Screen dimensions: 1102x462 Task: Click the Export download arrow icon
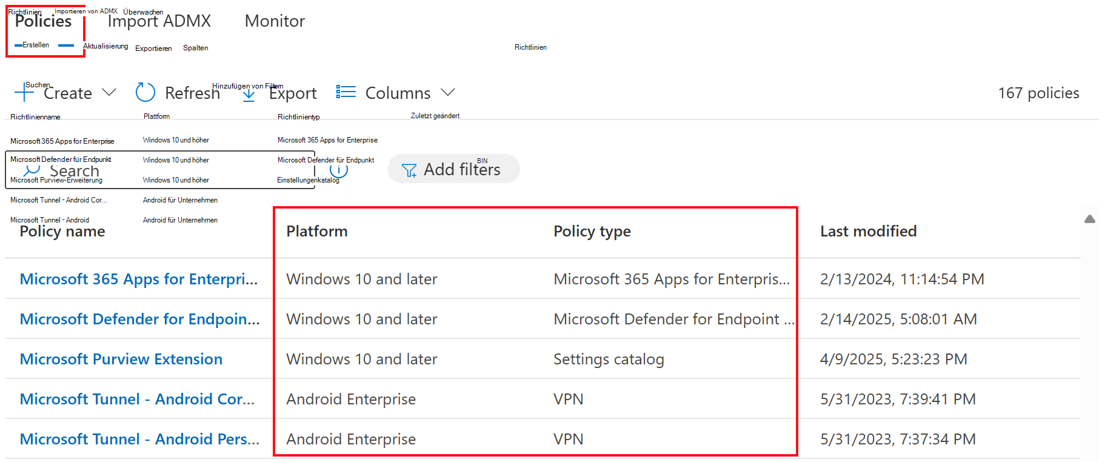[249, 93]
